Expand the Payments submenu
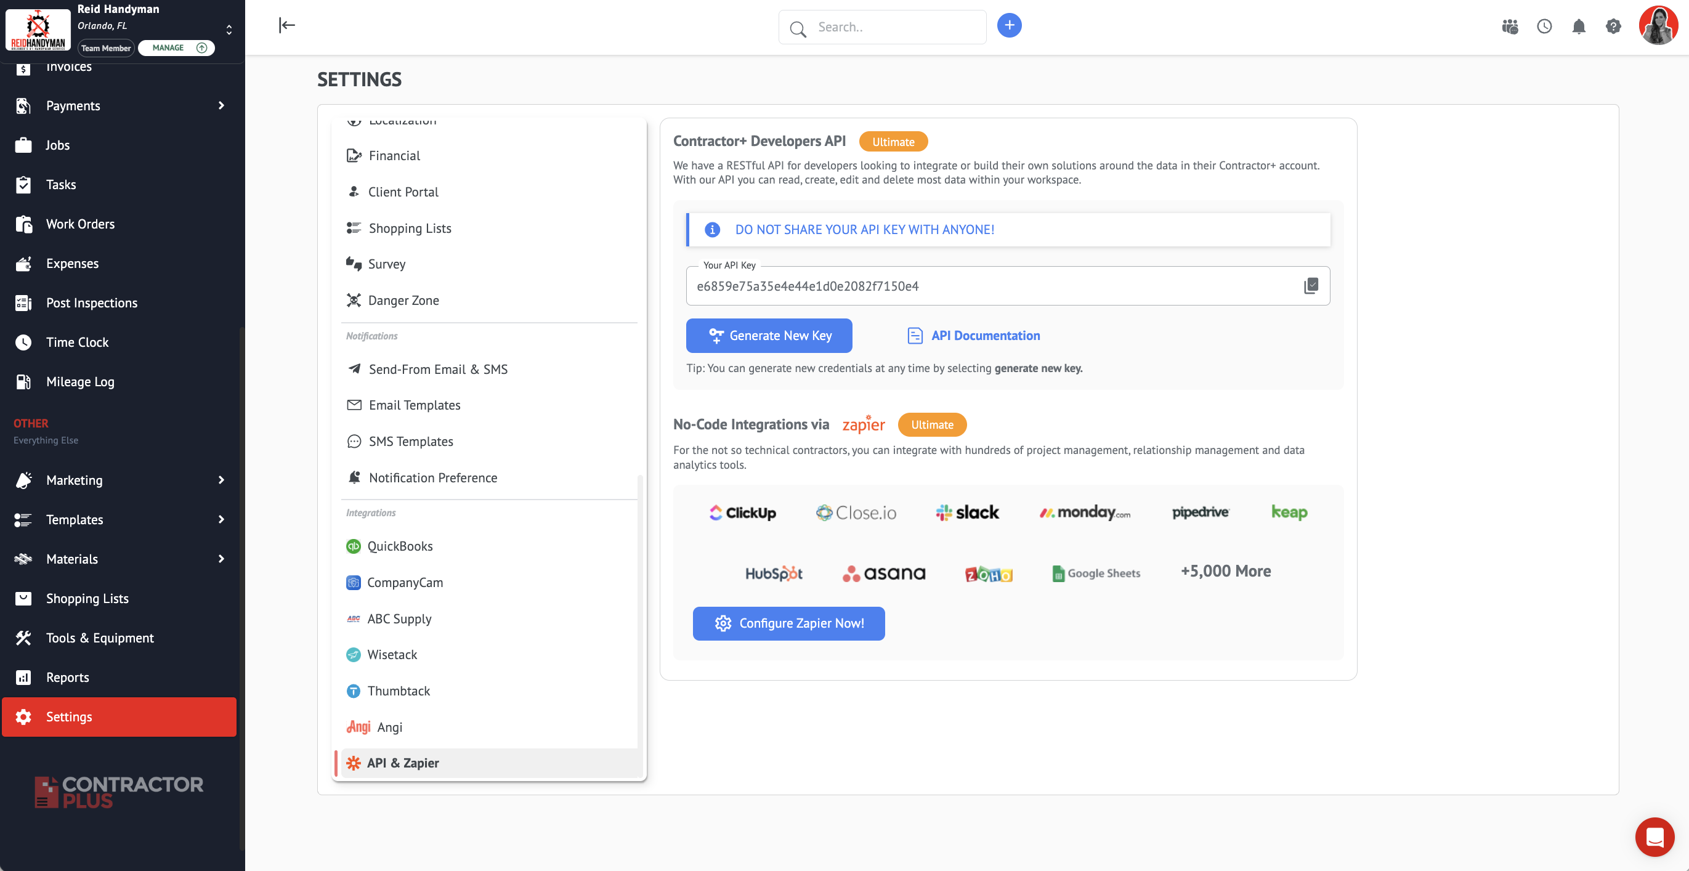The height and width of the screenshot is (871, 1689). click(221, 105)
